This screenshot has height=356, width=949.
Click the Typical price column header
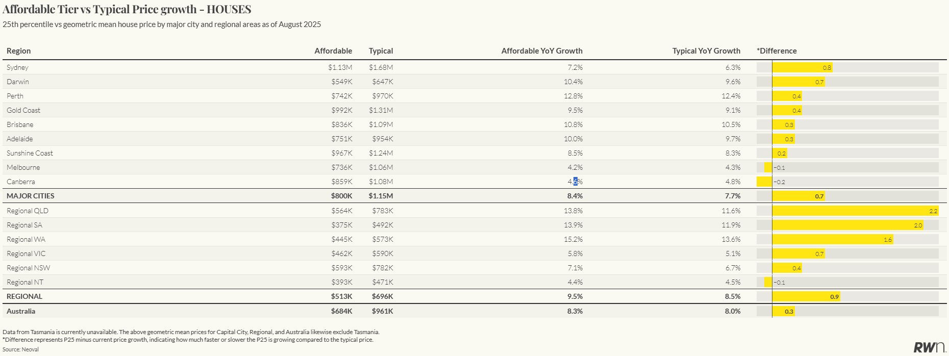[x=381, y=51]
